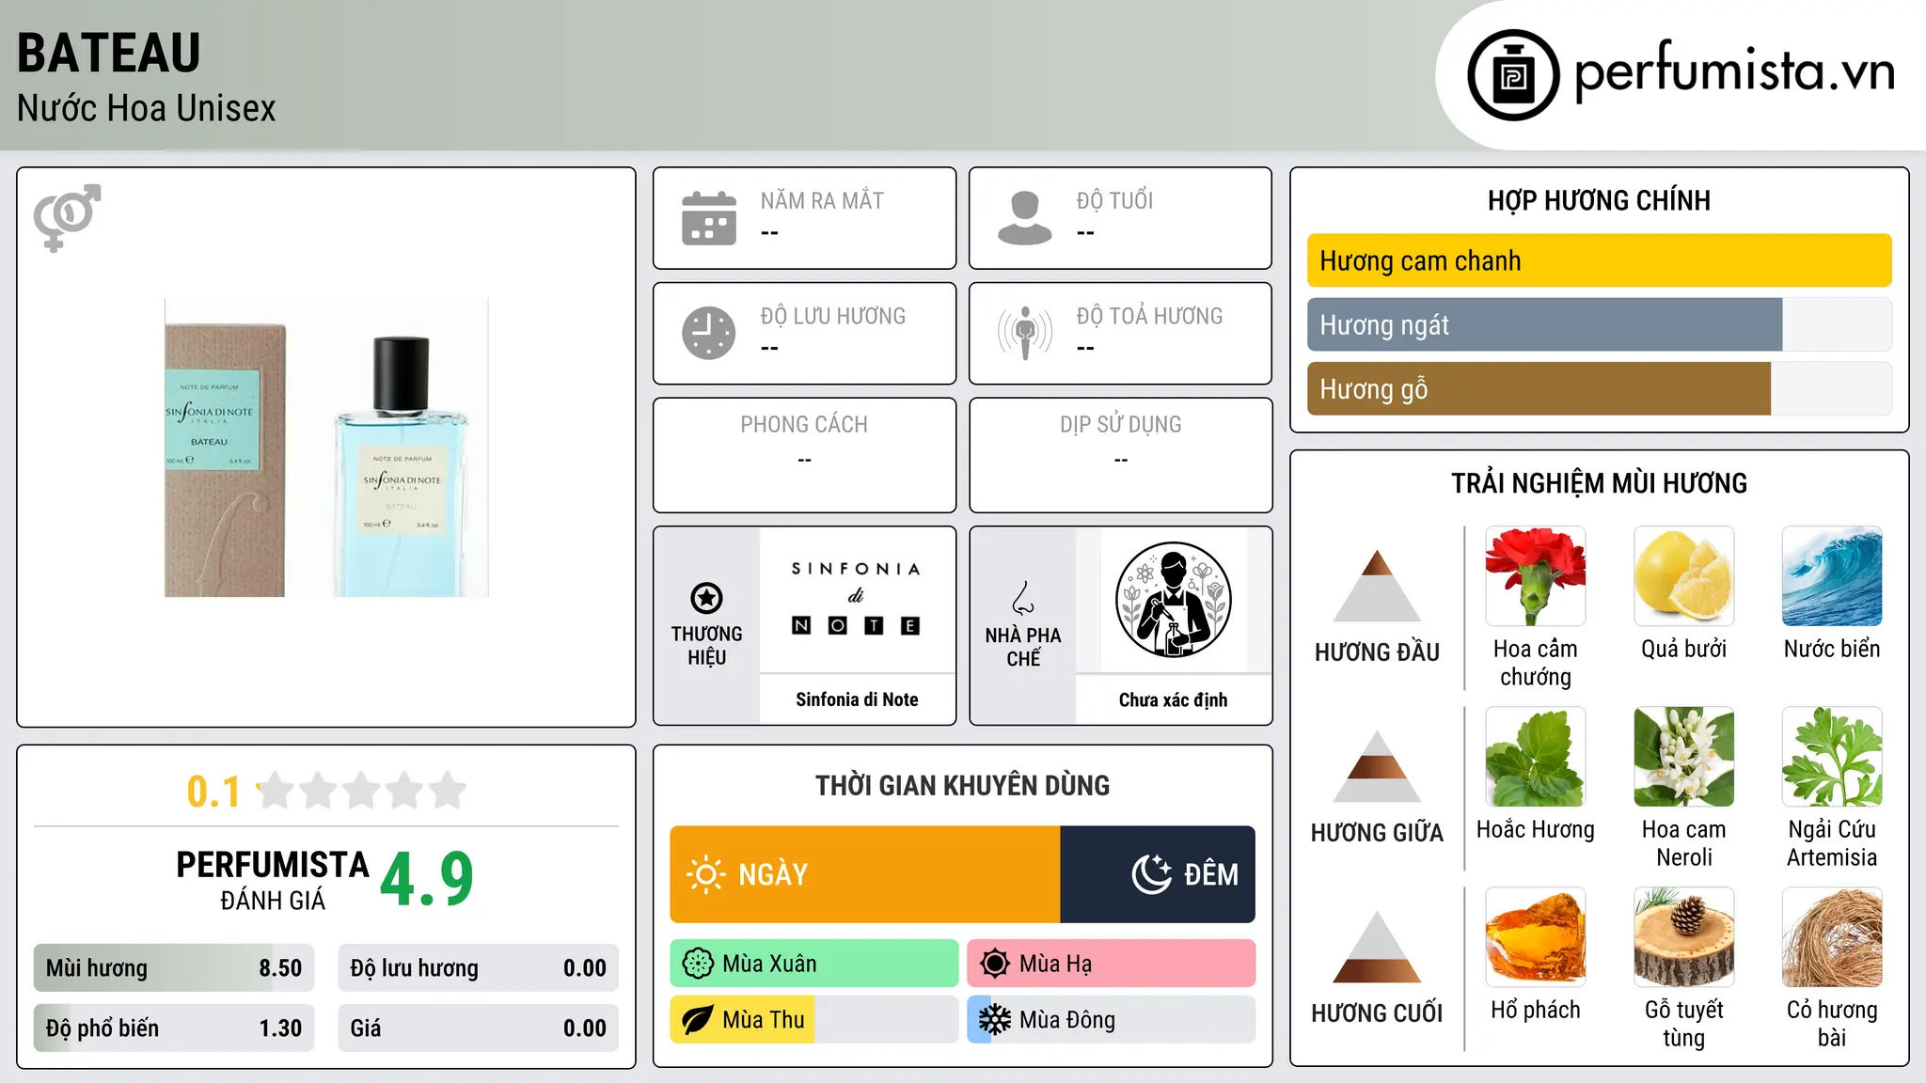Click the sillage projection icon
This screenshot has height=1083, width=1926.
pyautogui.click(x=1025, y=333)
